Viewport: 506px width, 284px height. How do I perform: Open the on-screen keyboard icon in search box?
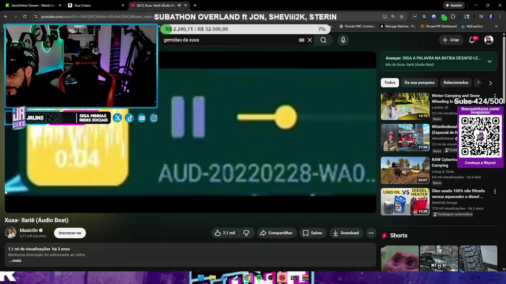(302, 40)
